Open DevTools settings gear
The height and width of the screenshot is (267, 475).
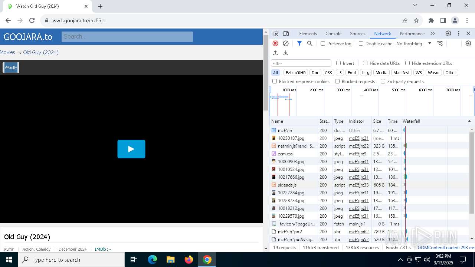point(448,33)
